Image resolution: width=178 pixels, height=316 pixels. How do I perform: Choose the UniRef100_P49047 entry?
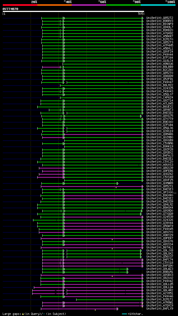point(160,82)
